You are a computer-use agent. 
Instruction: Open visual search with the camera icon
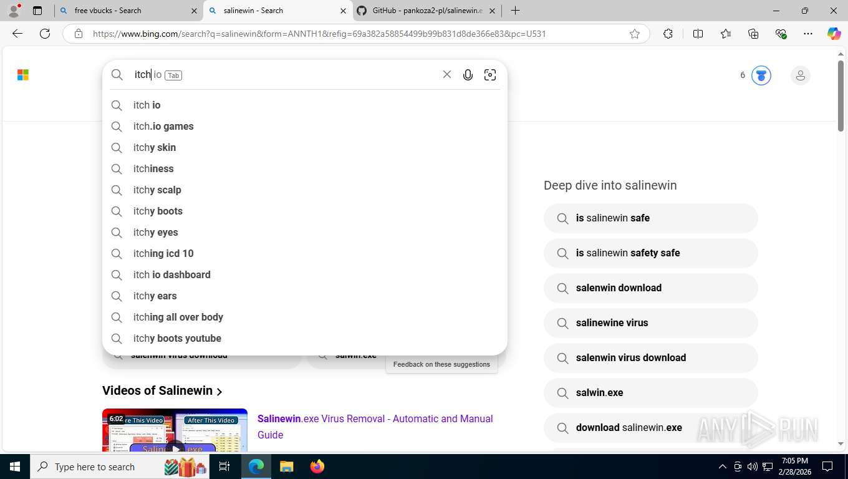tap(490, 75)
